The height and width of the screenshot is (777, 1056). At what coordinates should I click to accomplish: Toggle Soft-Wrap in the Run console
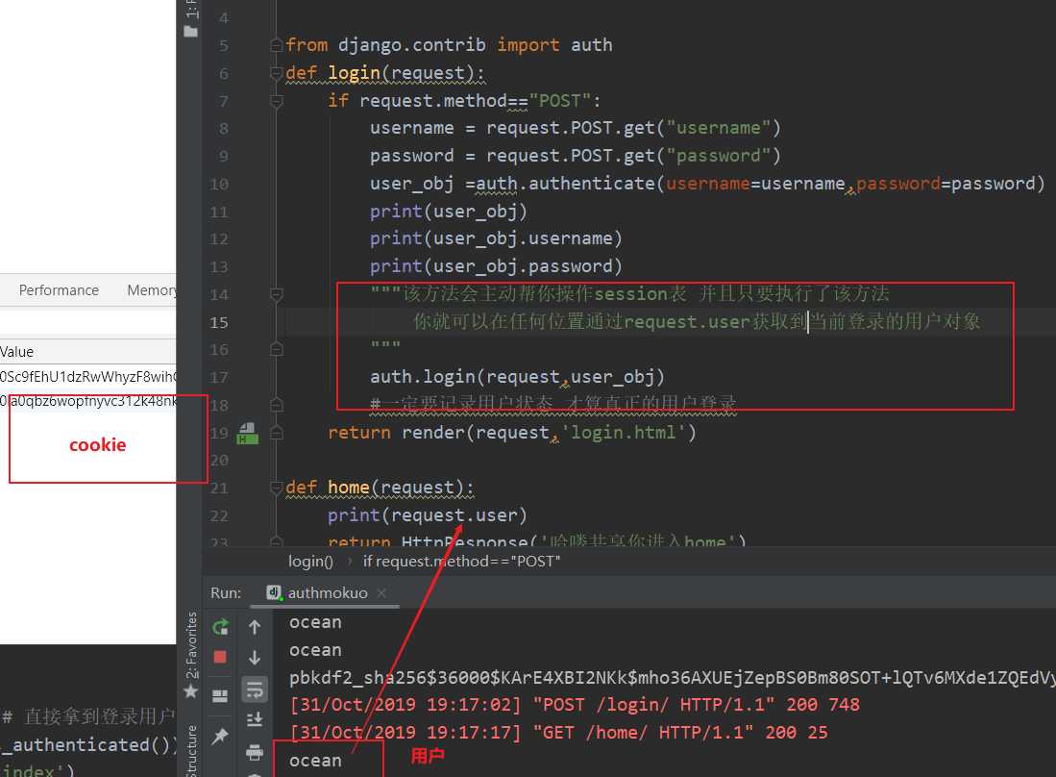[x=255, y=689]
